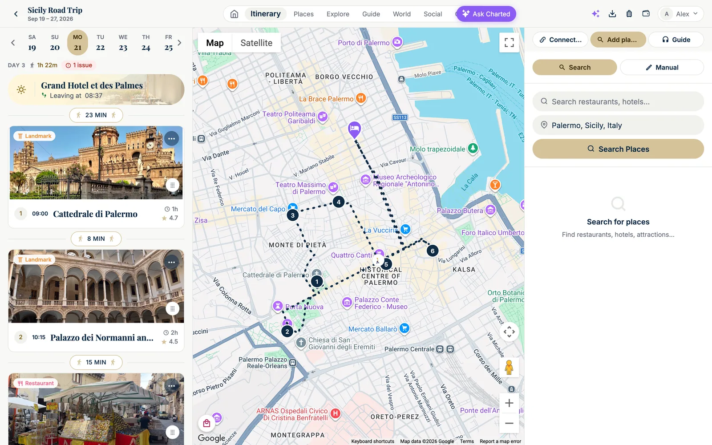Click the Connect button
712x445 pixels.
pos(560,40)
